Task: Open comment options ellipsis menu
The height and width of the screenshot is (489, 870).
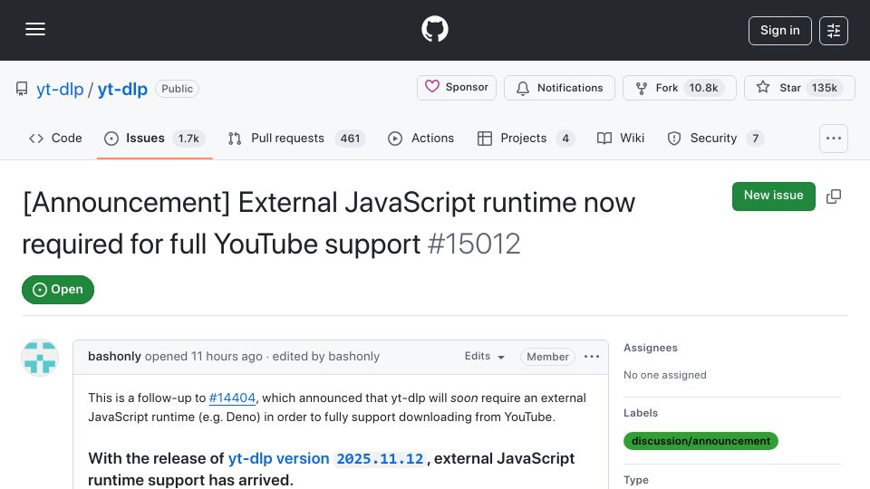Action: click(592, 357)
